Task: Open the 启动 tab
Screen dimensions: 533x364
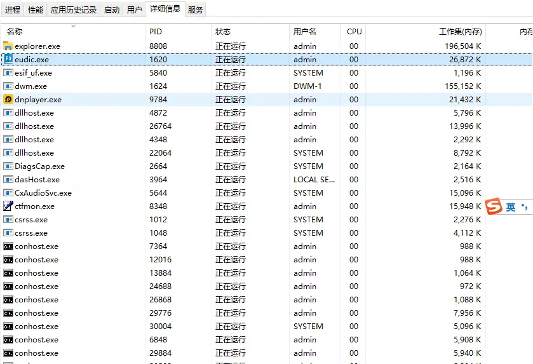Action: tap(112, 10)
